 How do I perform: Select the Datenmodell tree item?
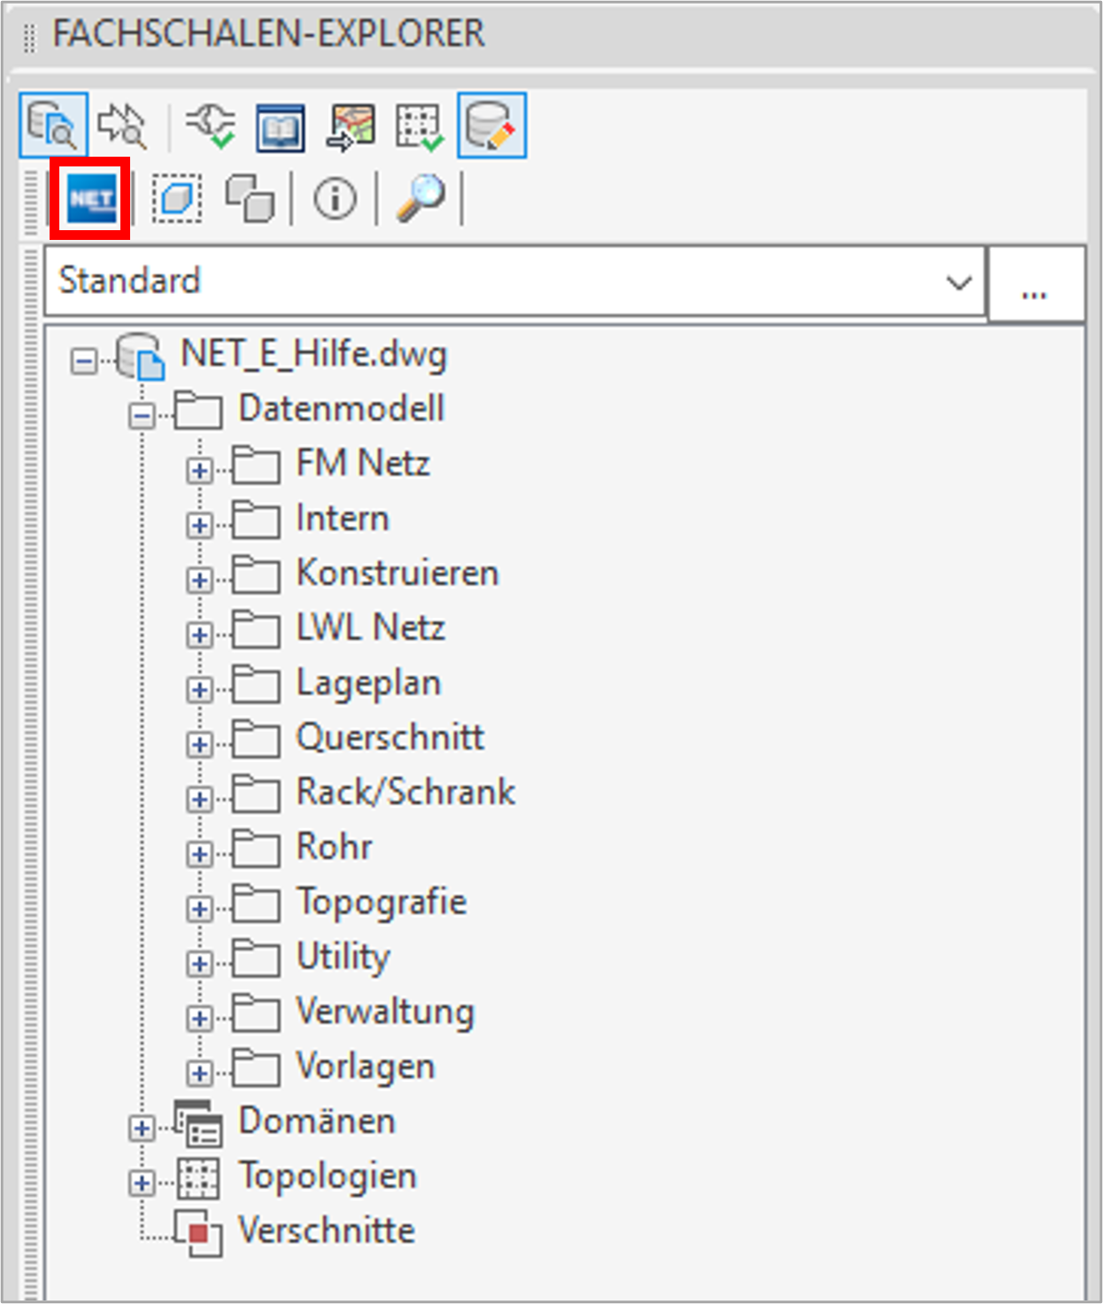point(342,409)
